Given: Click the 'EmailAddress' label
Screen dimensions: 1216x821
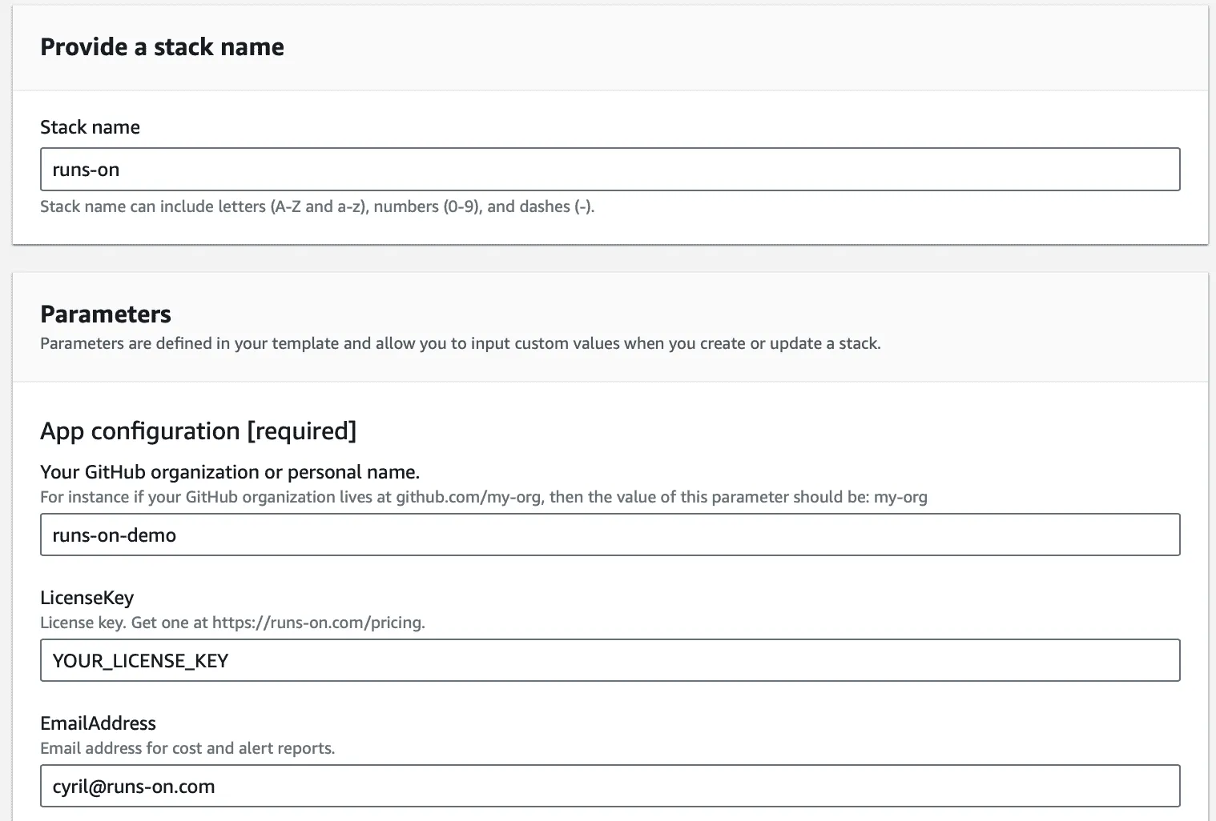Looking at the screenshot, I should (98, 723).
